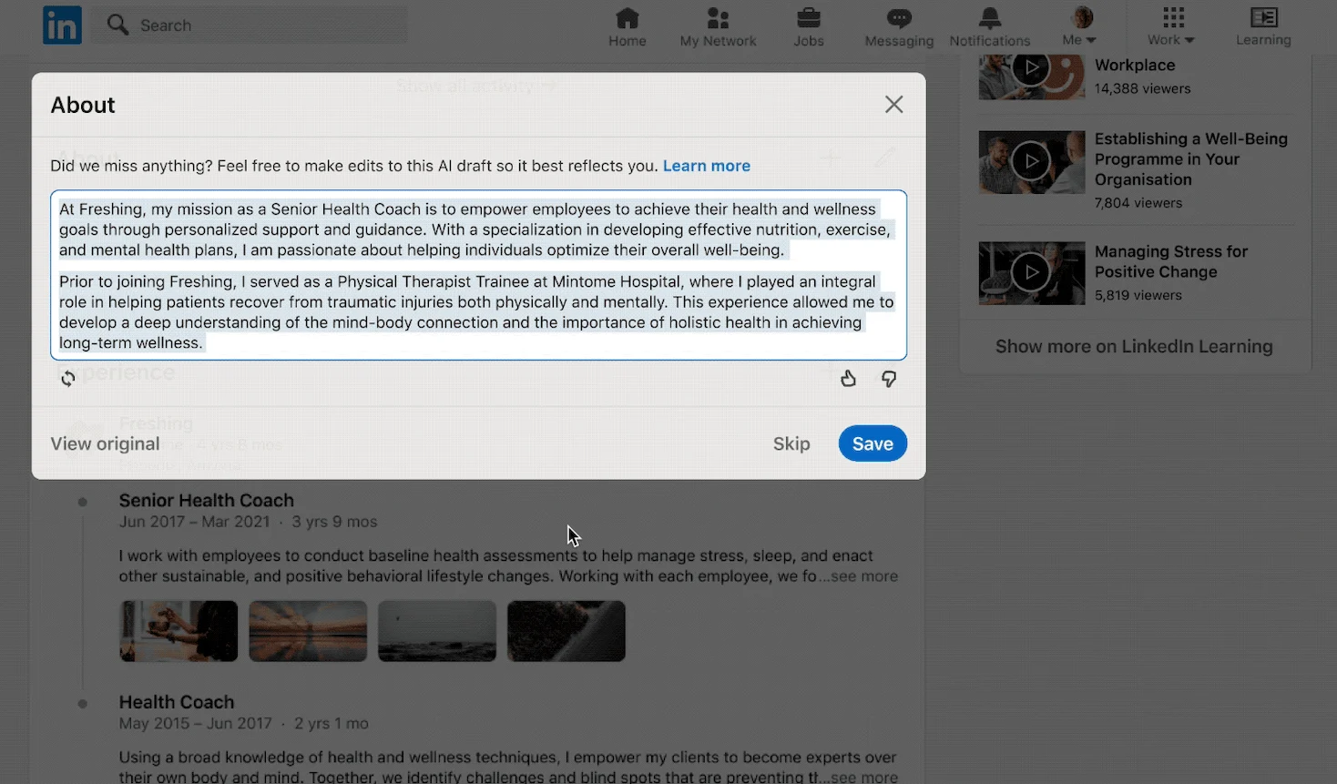Click the LinkedIn logo icon
1337x784 pixels.
pos(62,25)
